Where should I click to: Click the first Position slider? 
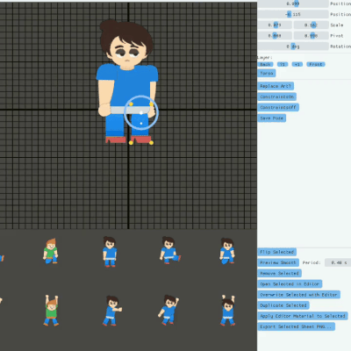click(x=293, y=4)
